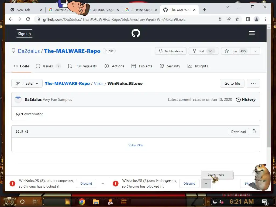Screen dimensions: 276x207
Task: Open the Projects tab
Action: [142, 66]
